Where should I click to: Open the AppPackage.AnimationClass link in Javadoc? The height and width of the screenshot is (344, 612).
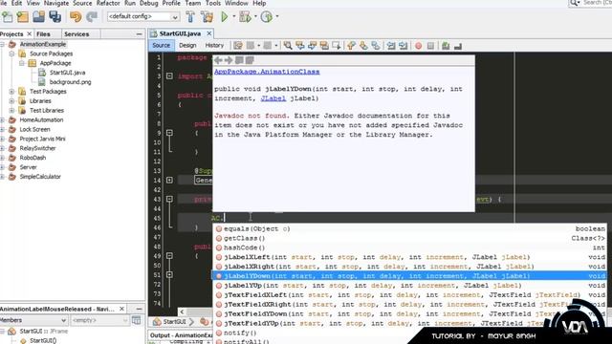pyautogui.click(x=267, y=72)
